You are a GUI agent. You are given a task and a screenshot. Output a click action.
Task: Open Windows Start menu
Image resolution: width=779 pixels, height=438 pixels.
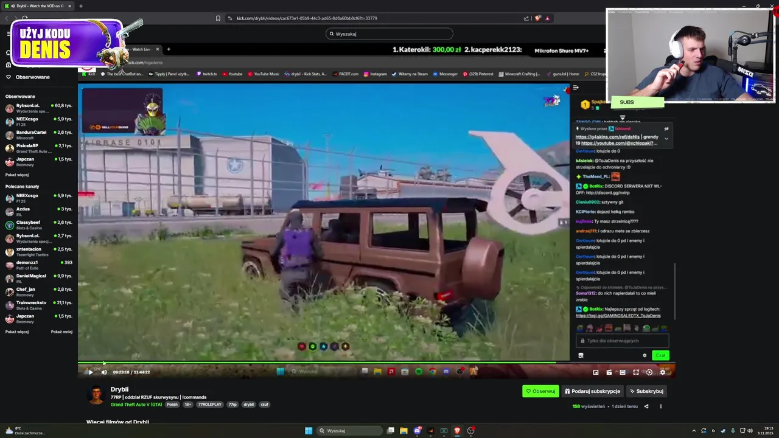point(309,431)
